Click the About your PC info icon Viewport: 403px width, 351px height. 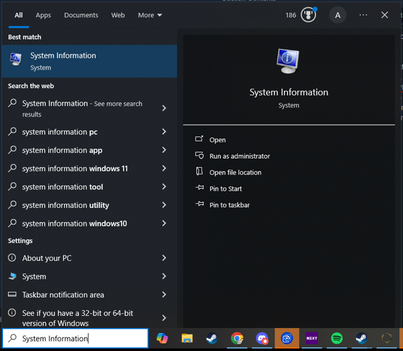12,257
